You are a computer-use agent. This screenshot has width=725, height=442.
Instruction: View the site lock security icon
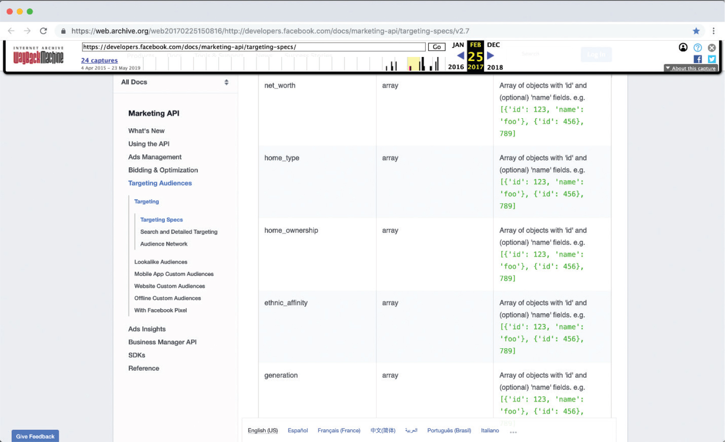coord(64,31)
